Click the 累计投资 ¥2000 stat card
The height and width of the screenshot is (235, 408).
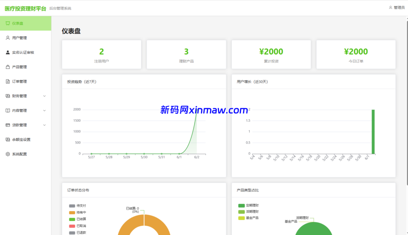(x=271, y=54)
